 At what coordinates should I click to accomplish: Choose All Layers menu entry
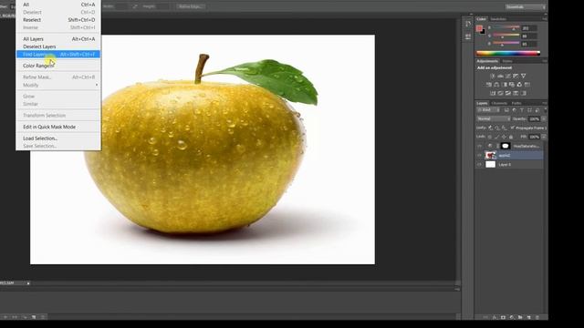click(58, 38)
